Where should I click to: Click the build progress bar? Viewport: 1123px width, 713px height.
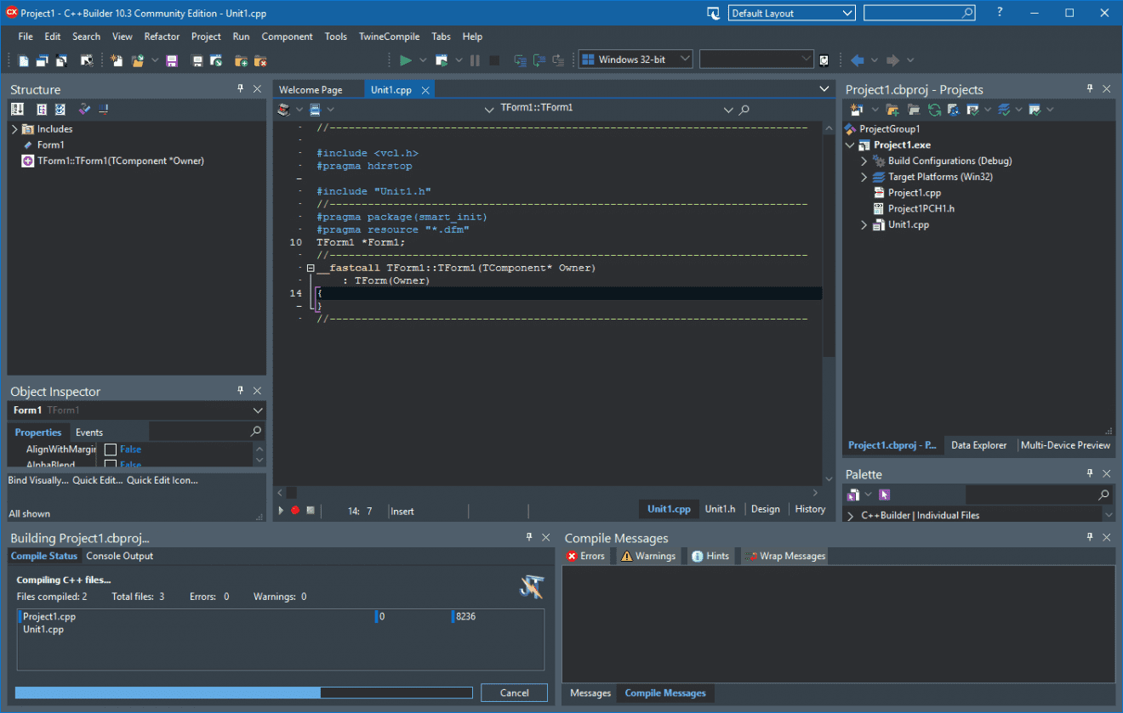click(243, 693)
